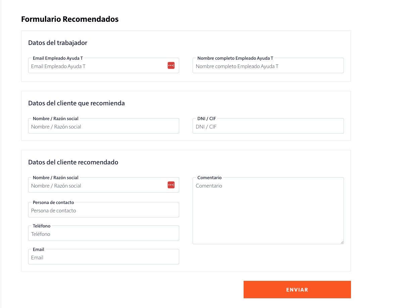Click the Datos del cliente que recomienda heading
Screen dimensions: 404x308
coord(77,103)
